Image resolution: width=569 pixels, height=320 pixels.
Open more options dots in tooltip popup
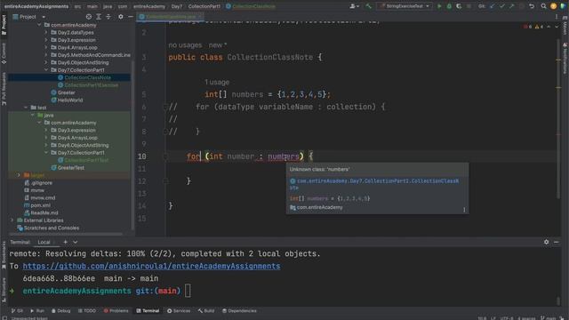[464, 210]
